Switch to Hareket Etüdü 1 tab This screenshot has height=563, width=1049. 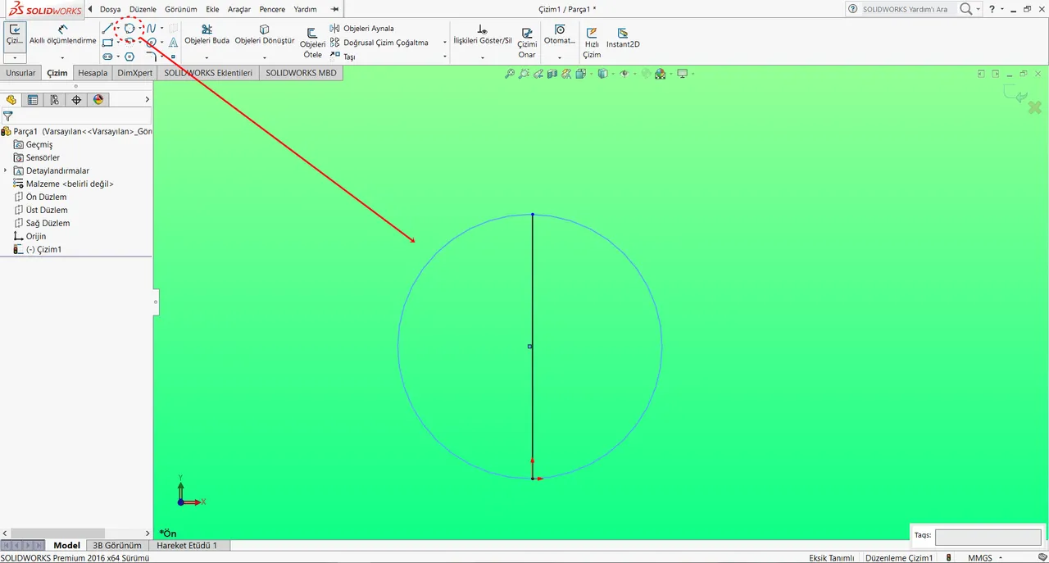point(187,546)
